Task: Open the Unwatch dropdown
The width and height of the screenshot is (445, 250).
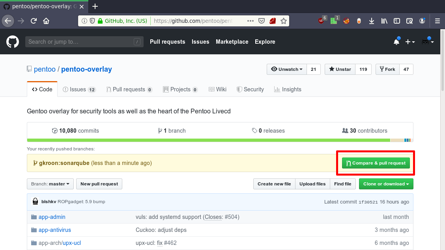Action: pyautogui.click(x=287, y=69)
